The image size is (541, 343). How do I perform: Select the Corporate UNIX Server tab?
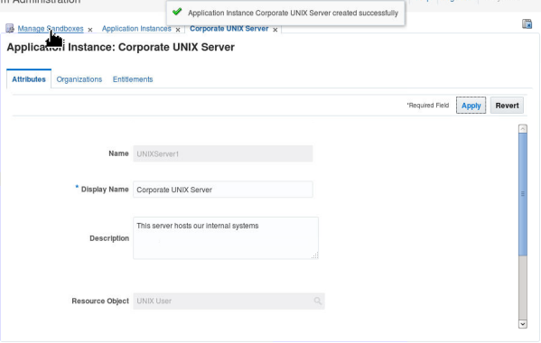229,29
